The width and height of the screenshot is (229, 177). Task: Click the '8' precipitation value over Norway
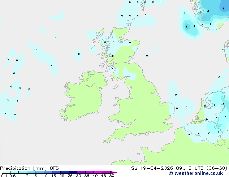click(224, 8)
